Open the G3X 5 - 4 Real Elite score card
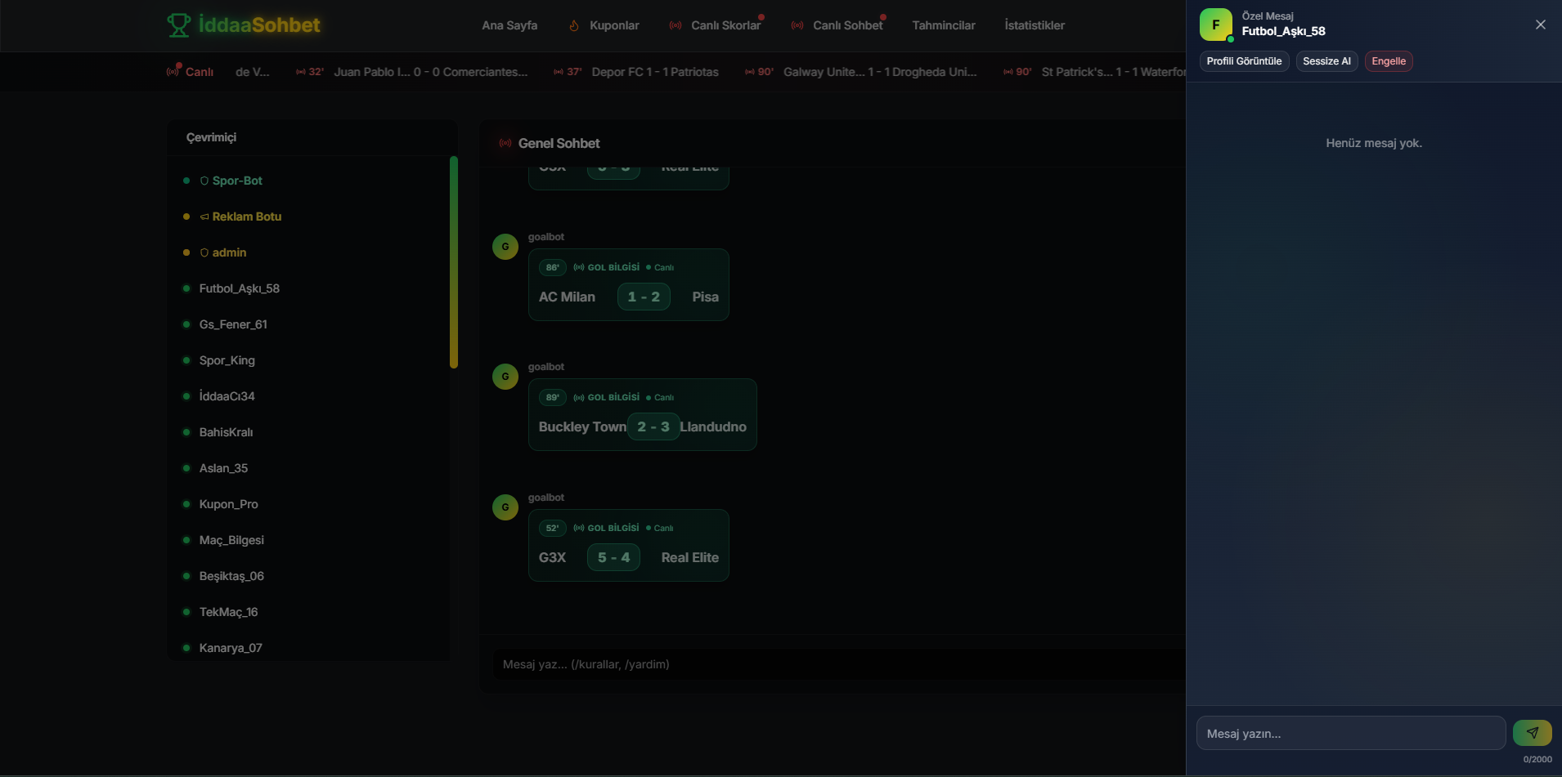This screenshot has height=777, width=1562. (628, 545)
